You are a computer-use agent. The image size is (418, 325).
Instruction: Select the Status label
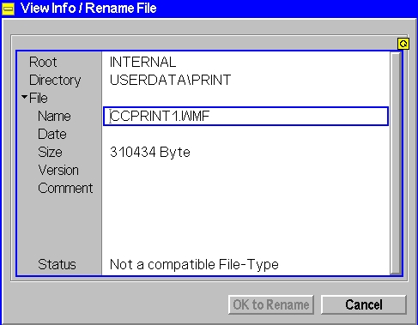57,264
